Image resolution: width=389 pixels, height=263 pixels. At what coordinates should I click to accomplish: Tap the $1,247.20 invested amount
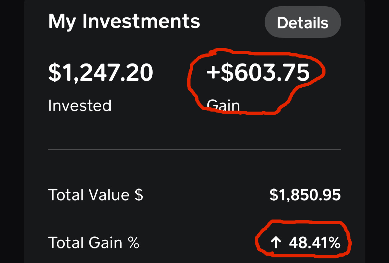point(100,73)
